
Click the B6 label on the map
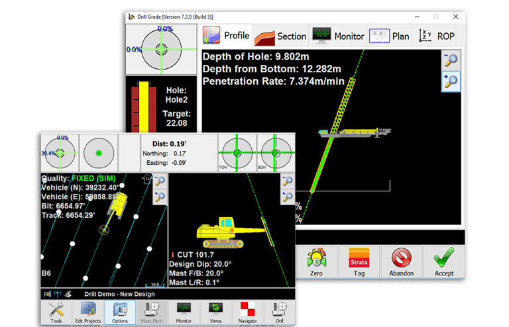tap(46, 273)
